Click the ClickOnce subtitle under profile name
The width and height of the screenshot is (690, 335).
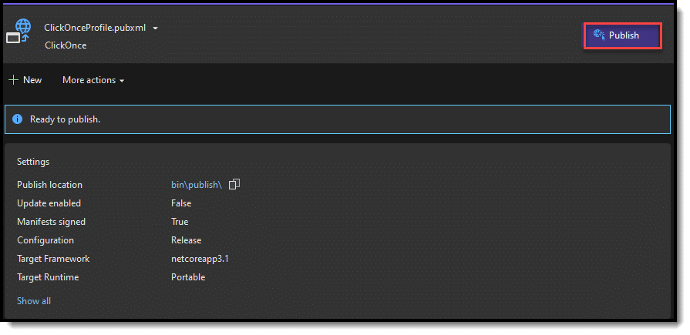click(66, 45)
